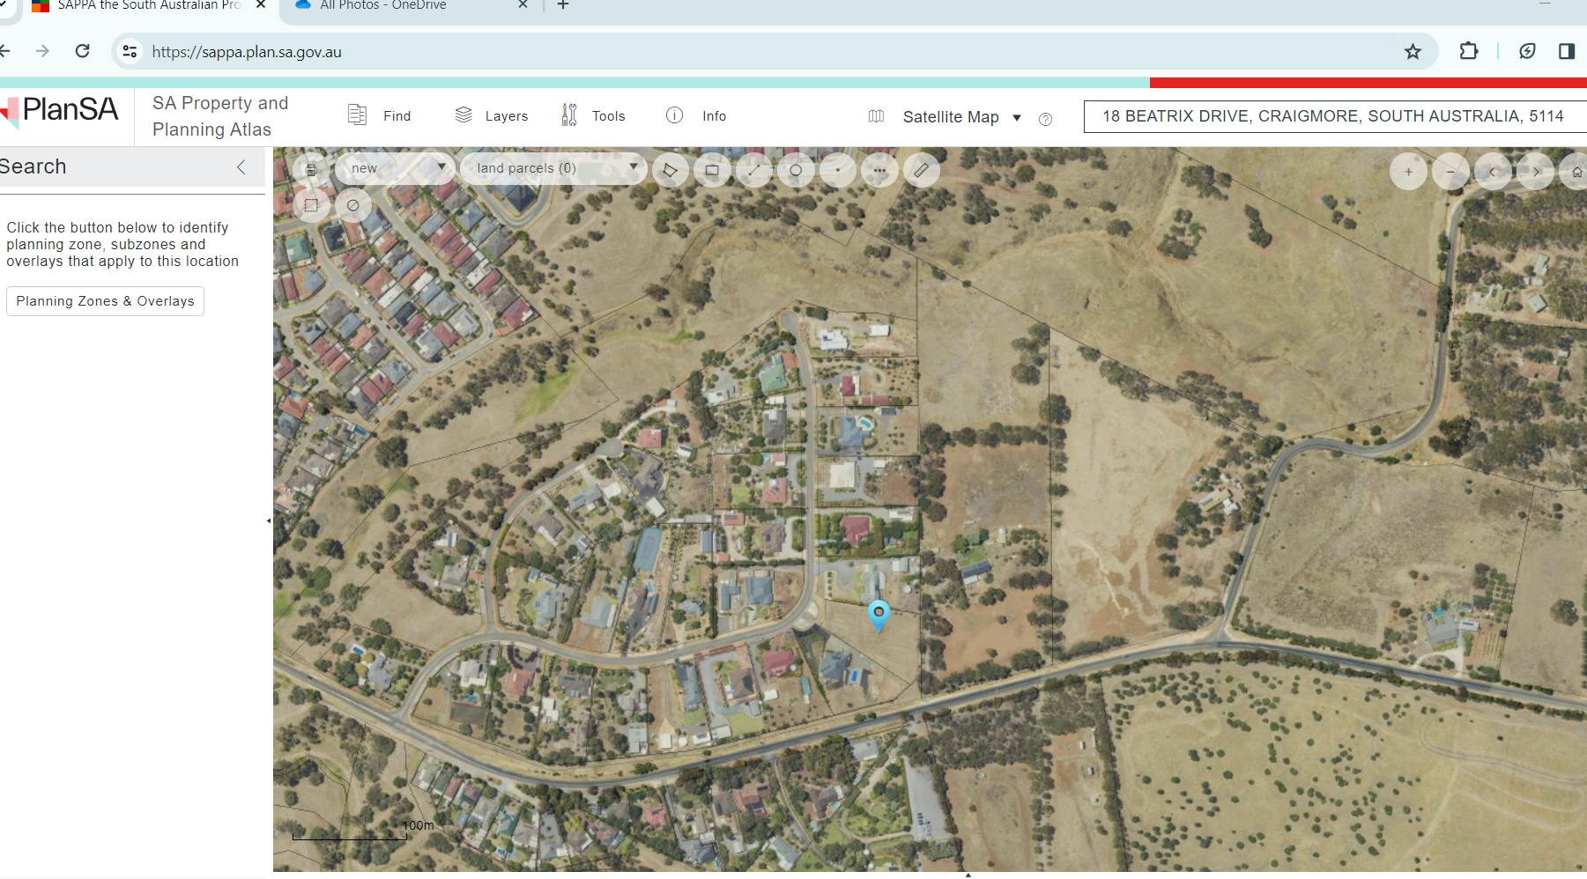Expand the 'new' selection mode dropdown
1587x879 pixels.
point(397,168)
